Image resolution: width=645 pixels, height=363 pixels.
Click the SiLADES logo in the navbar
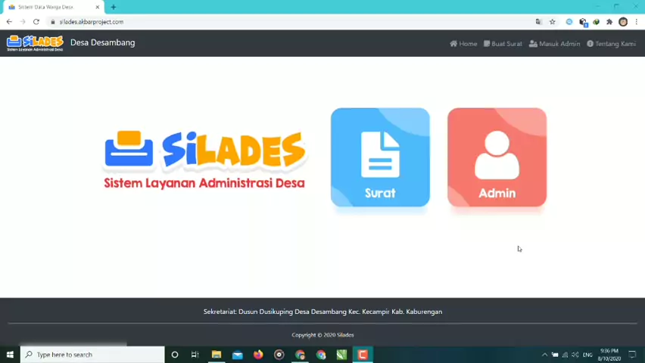(x=35, y=43)
